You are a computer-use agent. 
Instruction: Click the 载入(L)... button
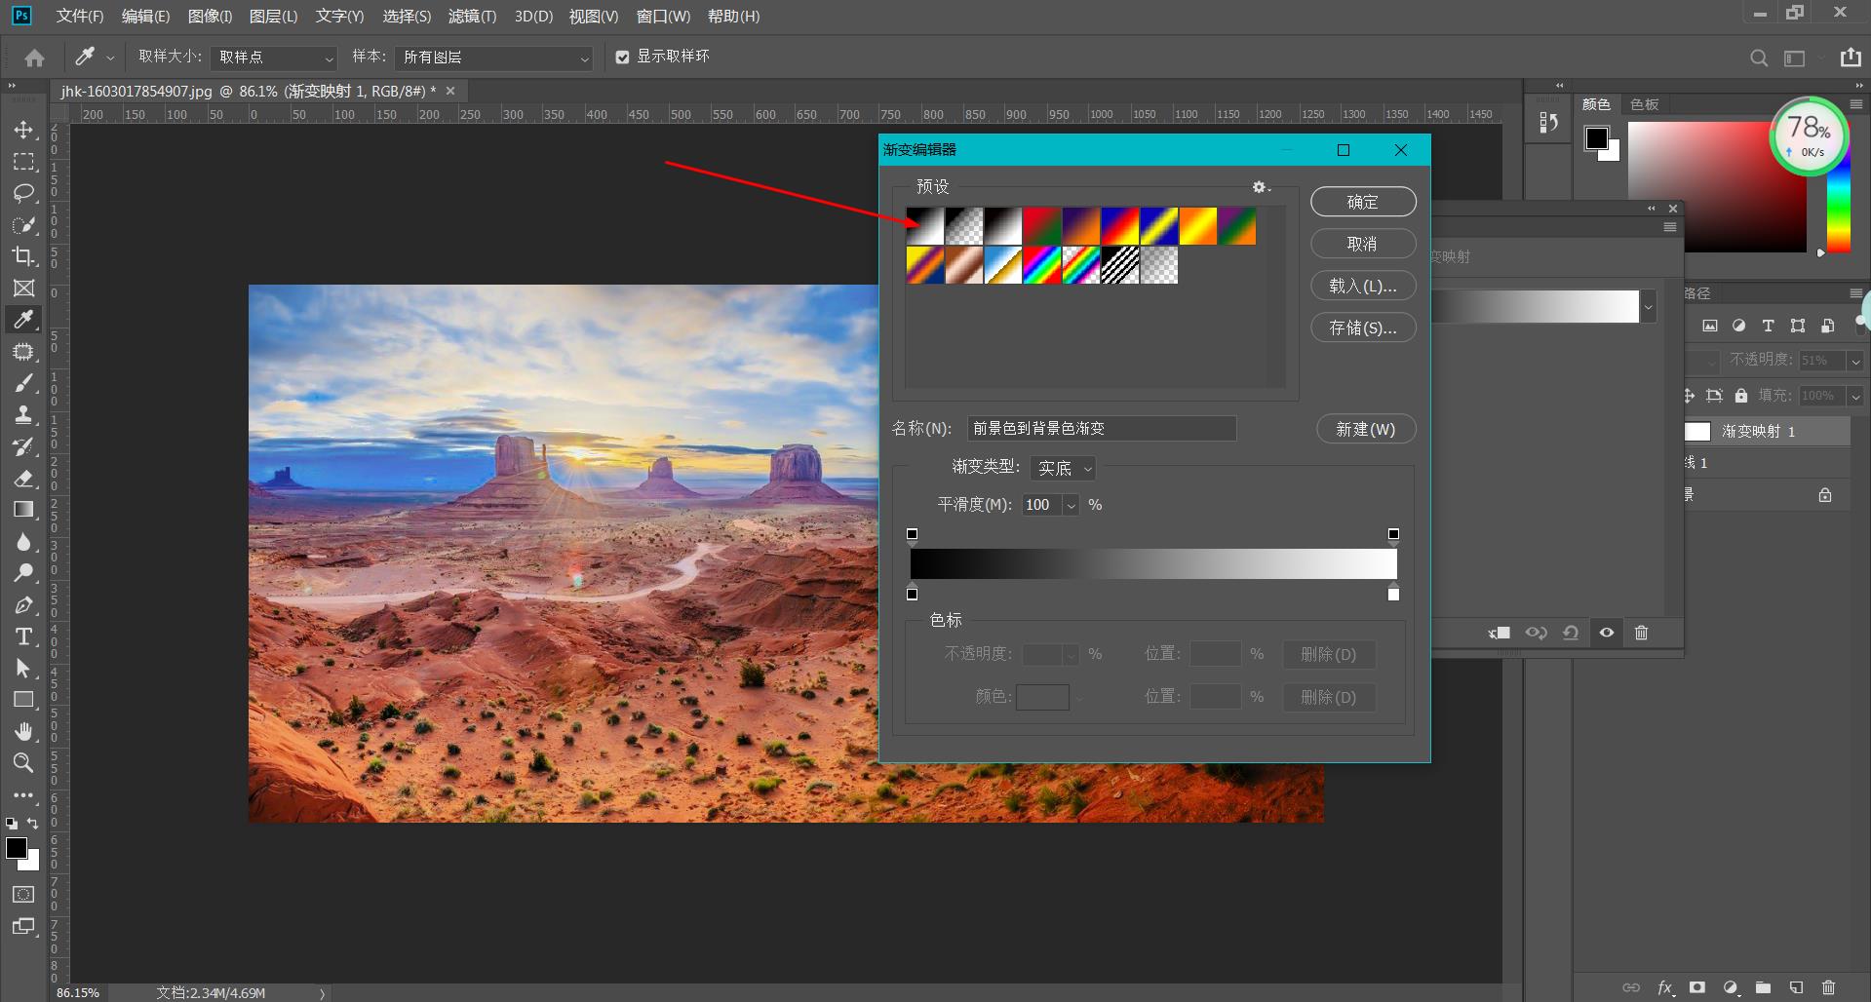(x=1362, y=286)
